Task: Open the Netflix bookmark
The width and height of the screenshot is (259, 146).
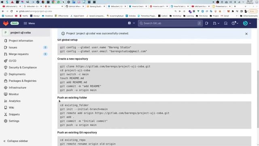Action: (x=24, y=16)
